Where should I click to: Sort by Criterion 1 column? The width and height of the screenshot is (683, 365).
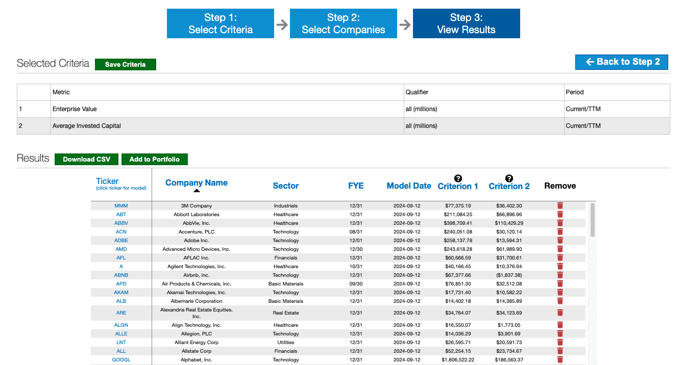click(458, 186)
